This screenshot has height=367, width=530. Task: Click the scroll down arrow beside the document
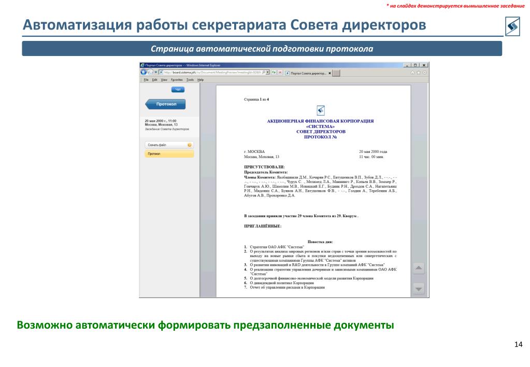click(x=419, y=289)
